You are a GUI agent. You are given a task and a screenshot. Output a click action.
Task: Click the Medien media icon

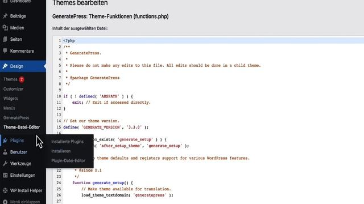(5, 28)
